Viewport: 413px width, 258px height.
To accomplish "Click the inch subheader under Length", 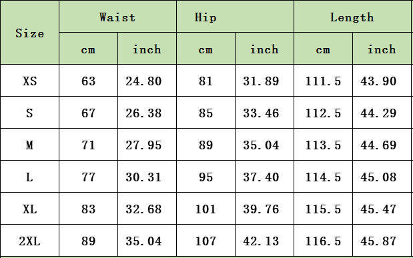I will (382, 49).
